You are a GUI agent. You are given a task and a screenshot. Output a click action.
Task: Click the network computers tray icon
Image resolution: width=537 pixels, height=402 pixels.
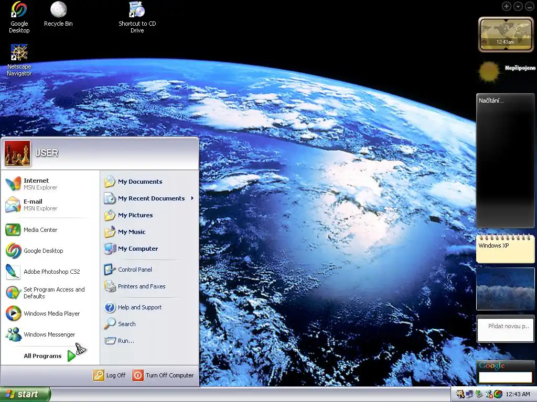point(469,394)
